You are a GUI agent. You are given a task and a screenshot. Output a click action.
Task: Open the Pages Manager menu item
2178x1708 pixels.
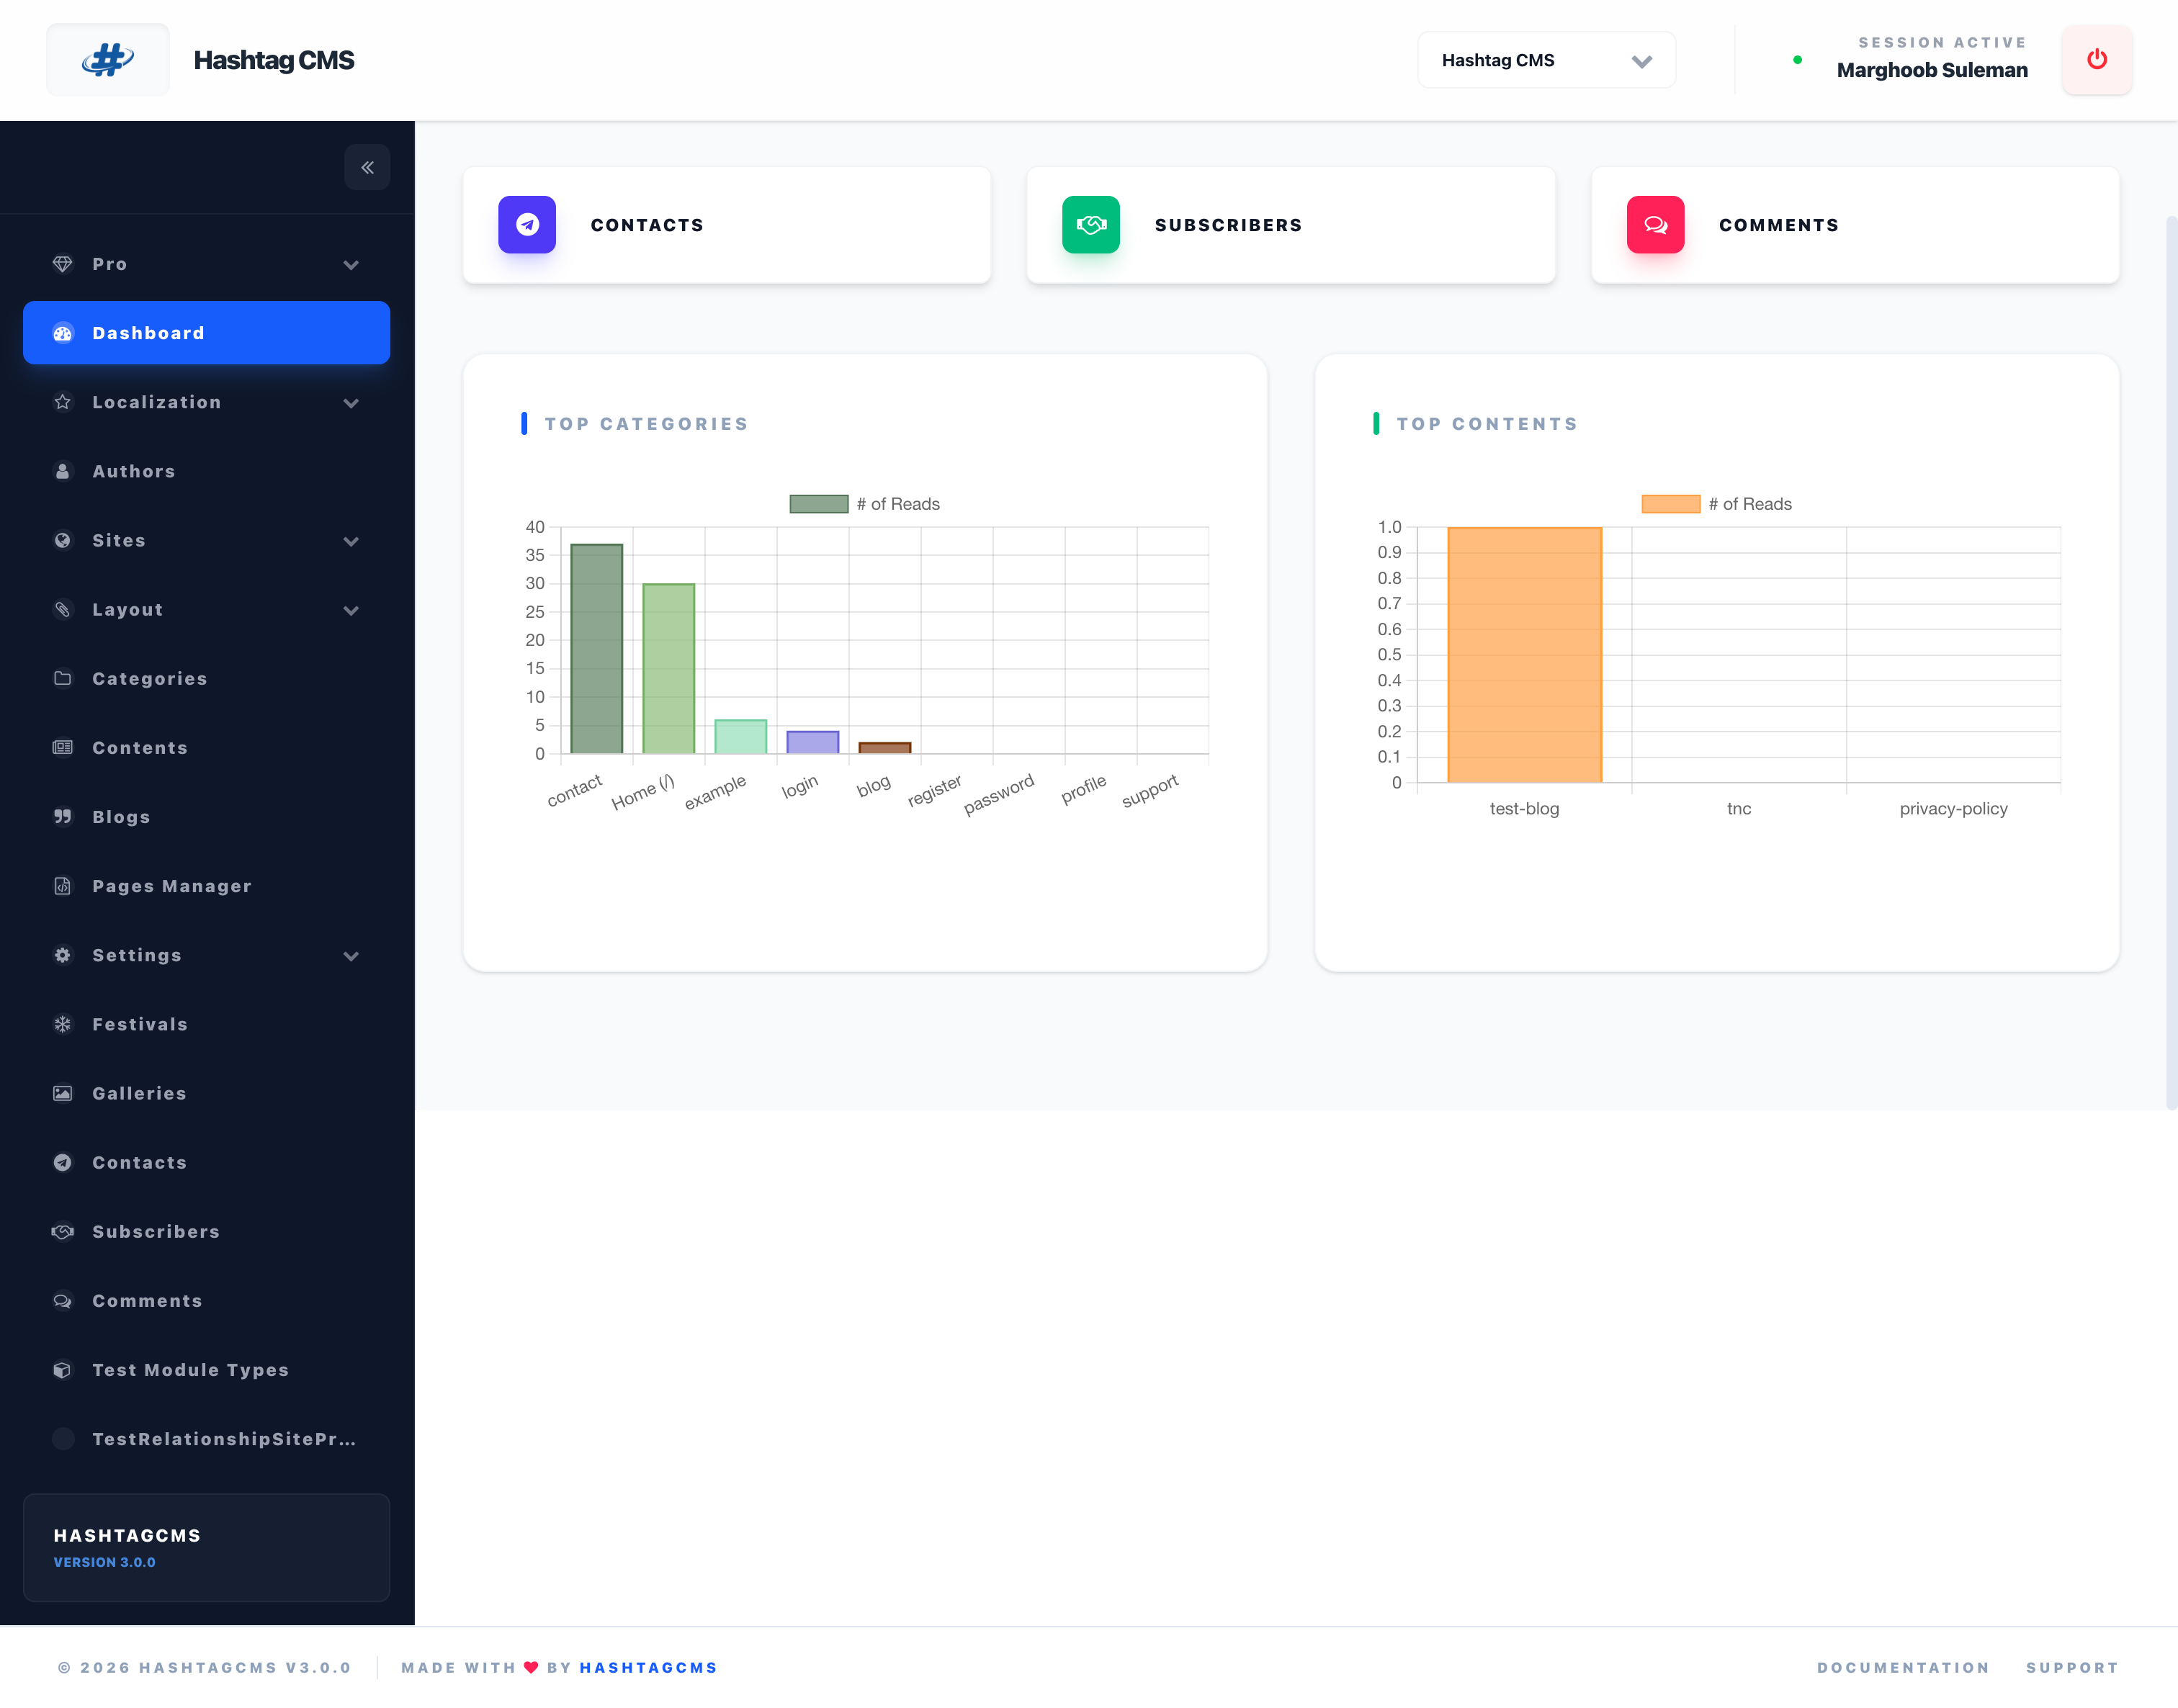tap(171, 886)
